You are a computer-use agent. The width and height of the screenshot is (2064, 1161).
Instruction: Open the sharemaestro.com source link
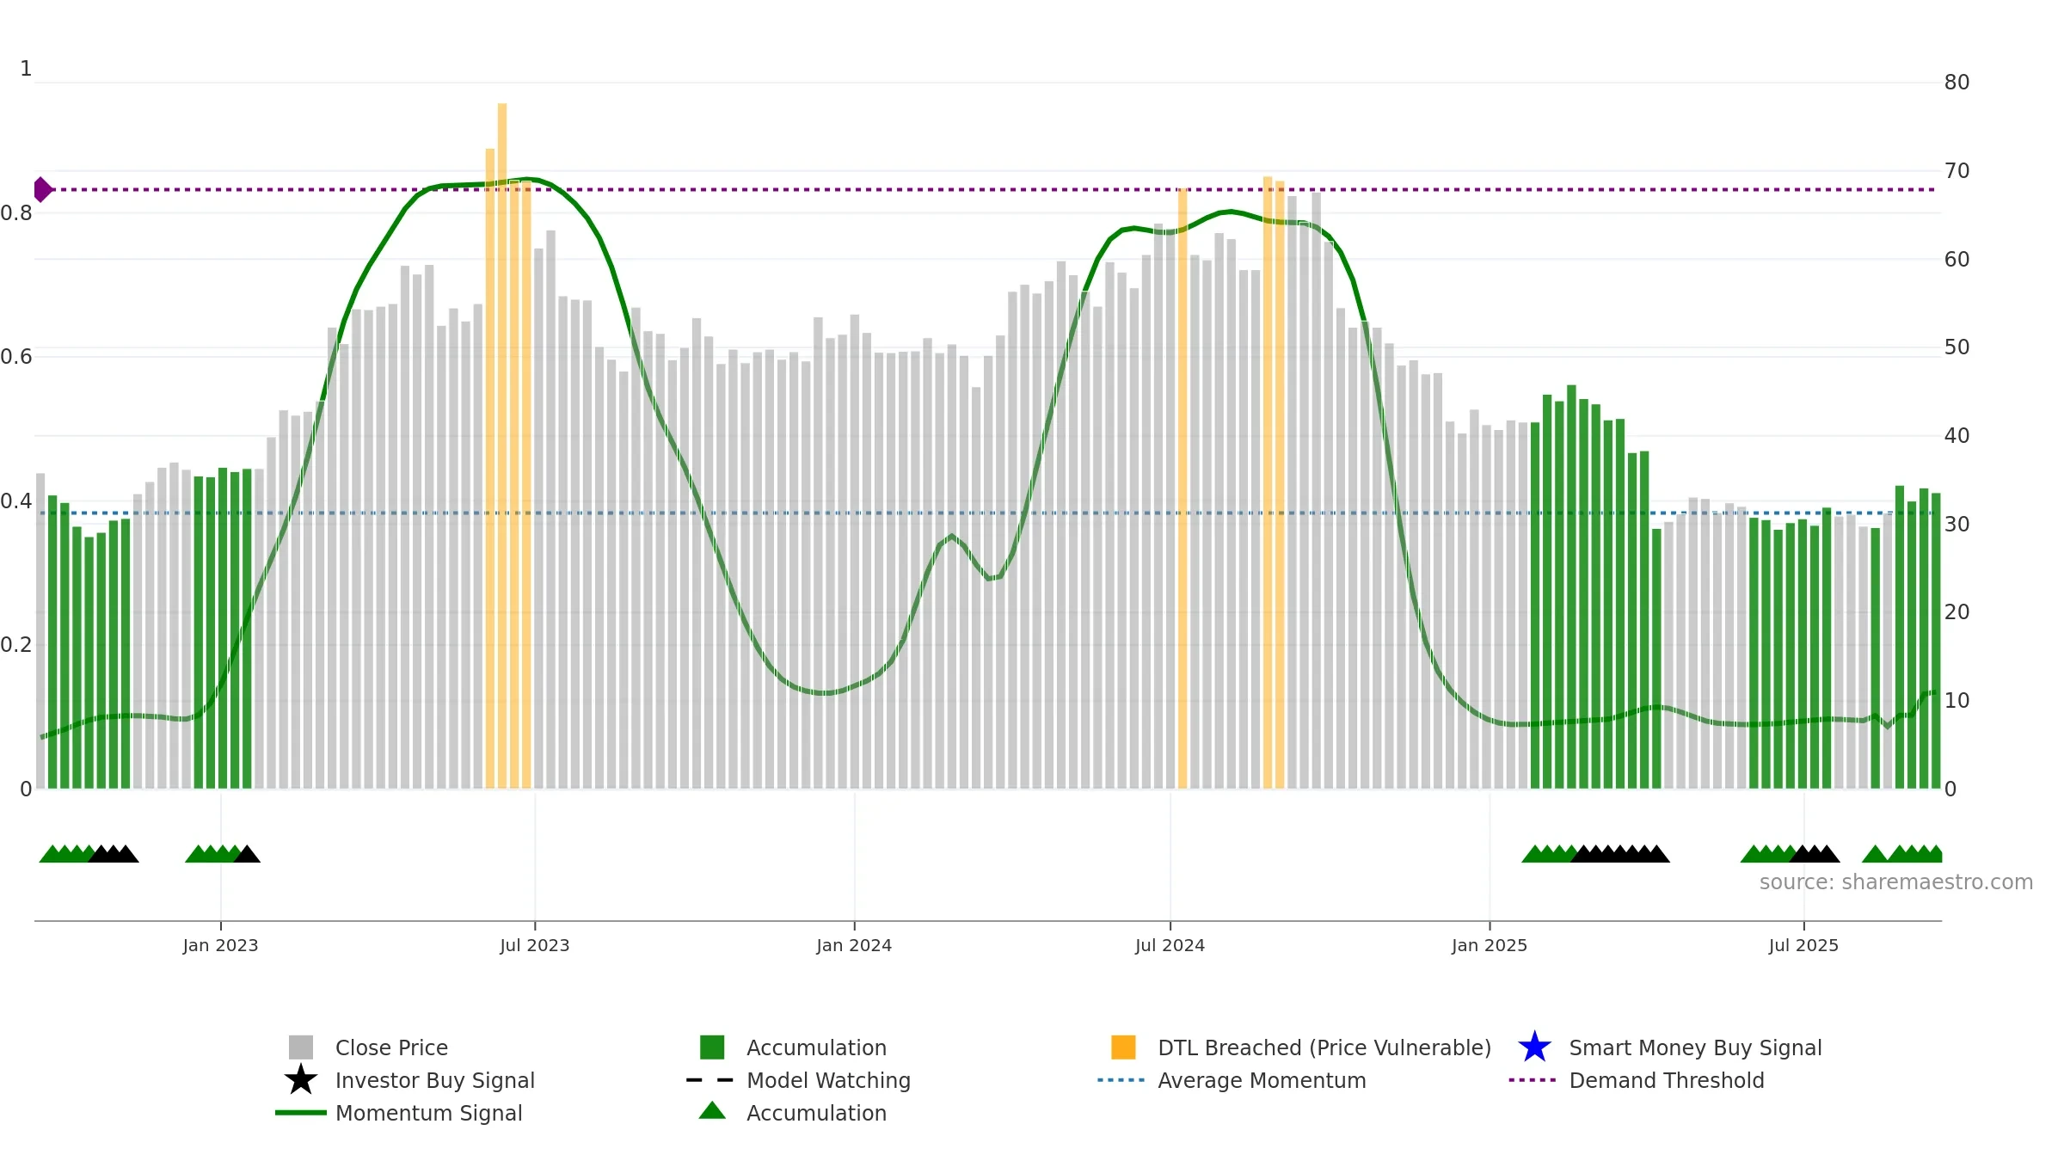(x=1896, y=882)
